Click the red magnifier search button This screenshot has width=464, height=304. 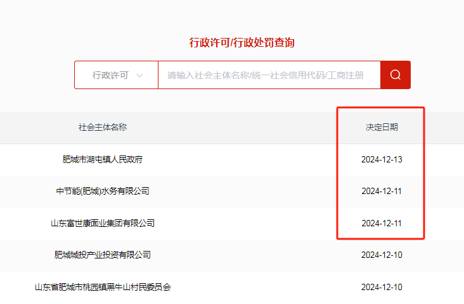396,75
